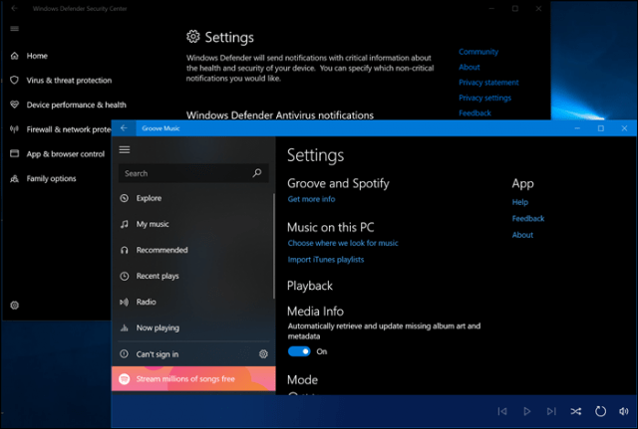Image resolution: width=638 pixels, height=429 pixels.
Task: Click the Device health heart icon
Action: tap(15, 105)
